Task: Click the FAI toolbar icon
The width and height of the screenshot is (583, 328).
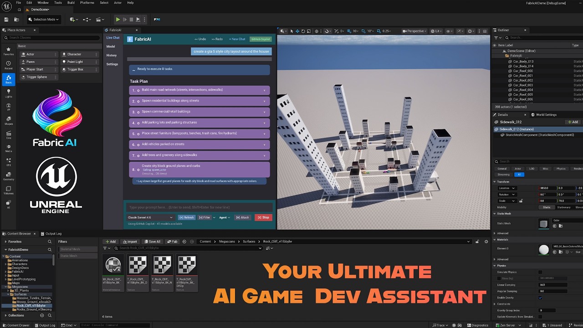Action: tap(157, 20)
